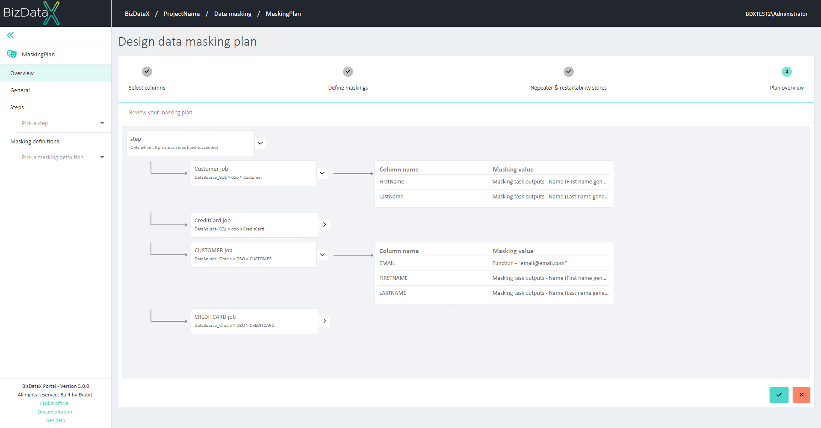Navigate to BizDataX breadcrumb

pos(137,14)
